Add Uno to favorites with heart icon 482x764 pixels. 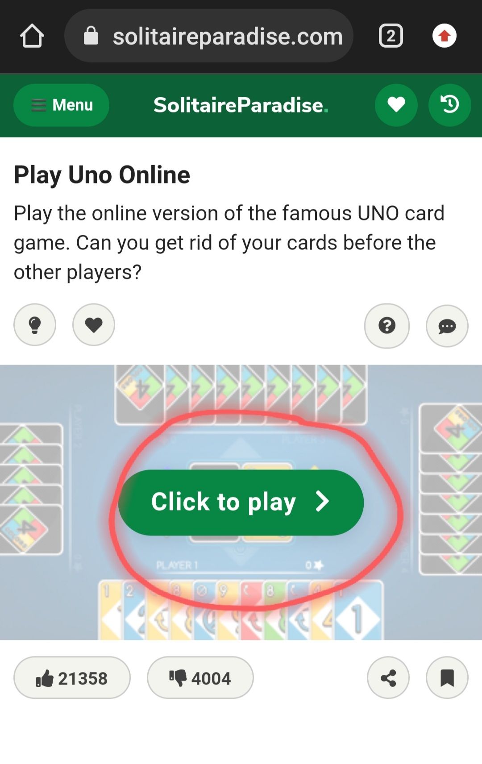(94, 325)
